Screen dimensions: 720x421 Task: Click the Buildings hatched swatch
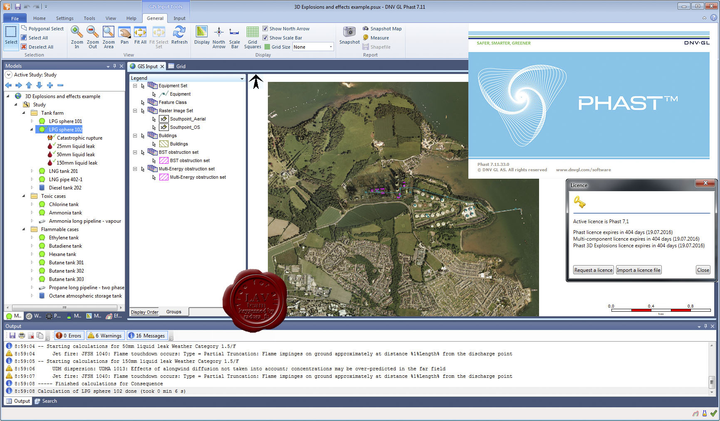(164, 144)
